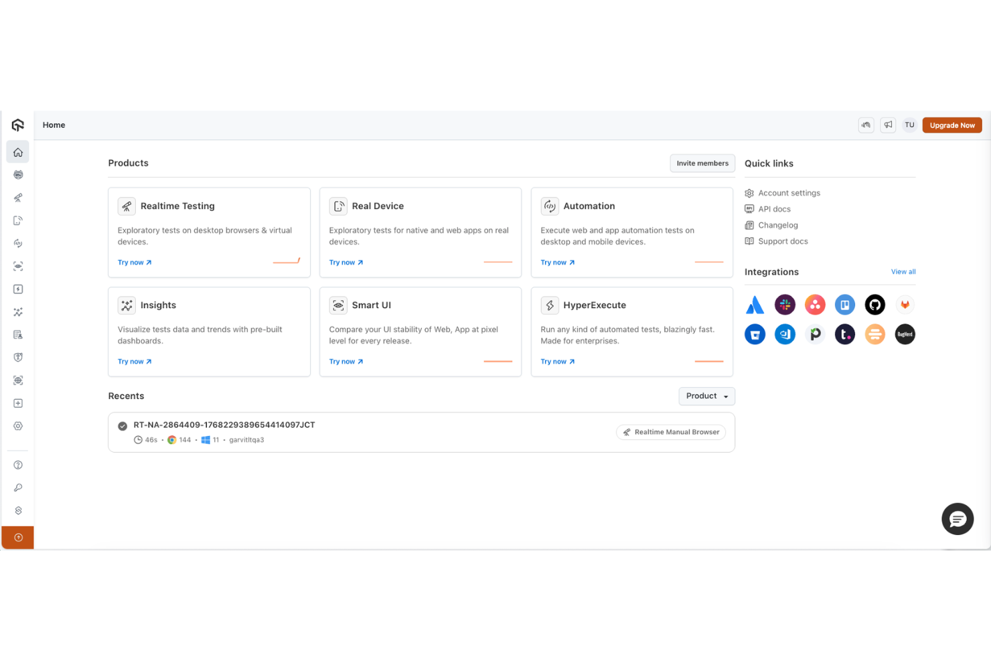Click View all integrations link
This screenshot has width=991, height=661.
903,272
